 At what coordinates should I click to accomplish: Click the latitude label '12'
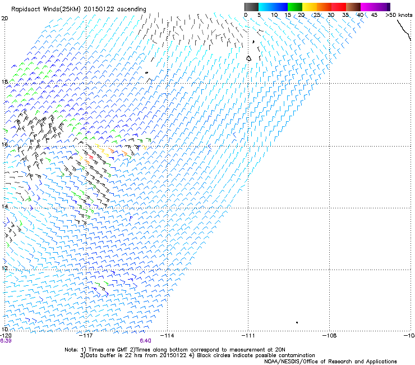tap(4, 268)
